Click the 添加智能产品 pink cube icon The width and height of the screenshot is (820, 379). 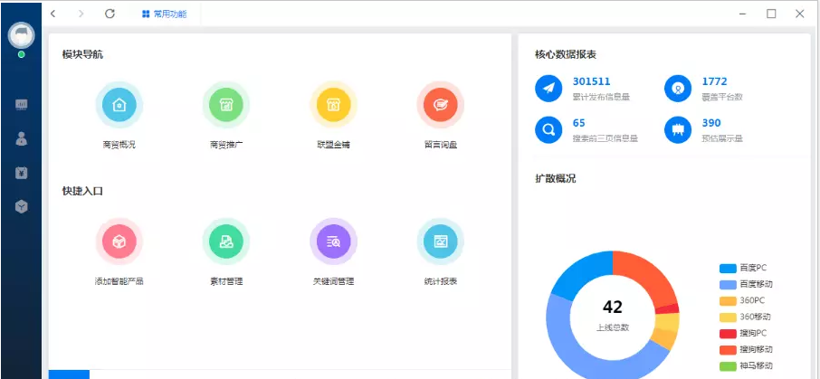[119, 242]
